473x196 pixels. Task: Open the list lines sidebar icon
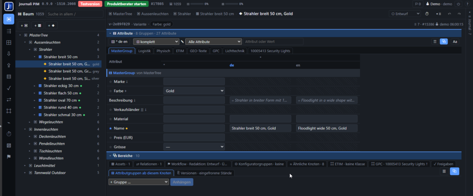tap(9, 31)
